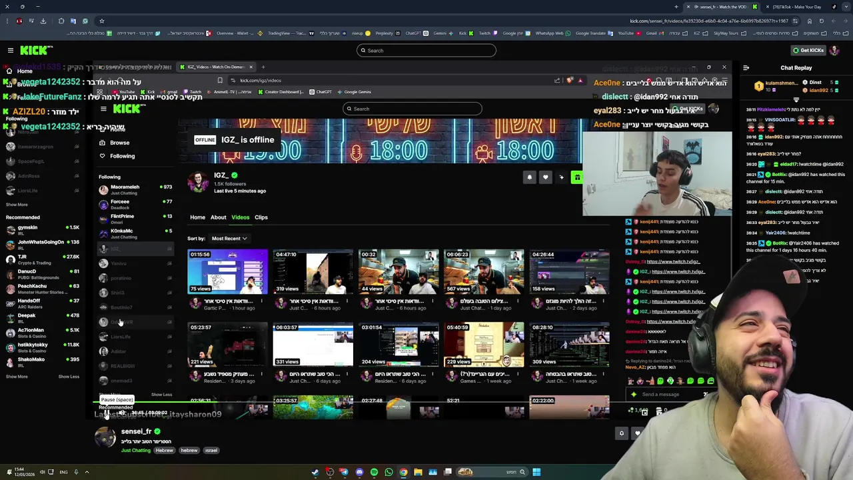The image size is (853, 480).
Task: Open the Most Recent sort dropdown
Action: tap(229, 238)
